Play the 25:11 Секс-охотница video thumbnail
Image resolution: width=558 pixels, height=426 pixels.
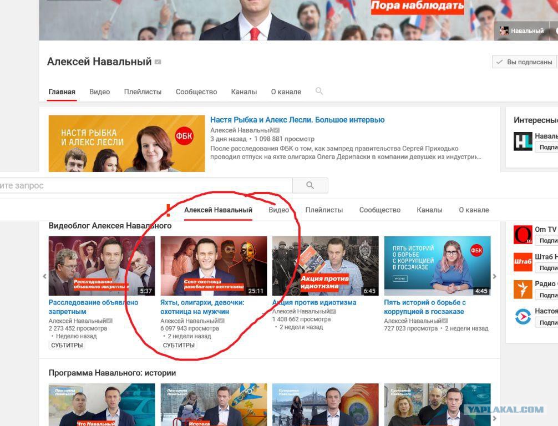click(x=214, y=266)
